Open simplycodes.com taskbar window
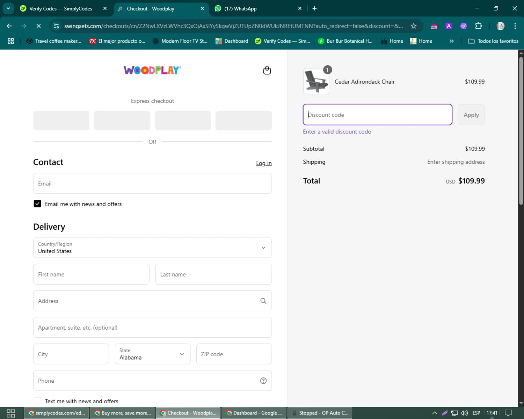 57,413
